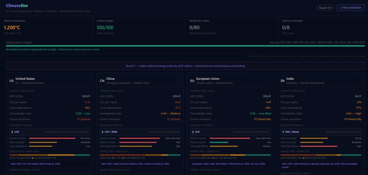Click the Global temperature value 1.200°C

[x=12, y=28]
